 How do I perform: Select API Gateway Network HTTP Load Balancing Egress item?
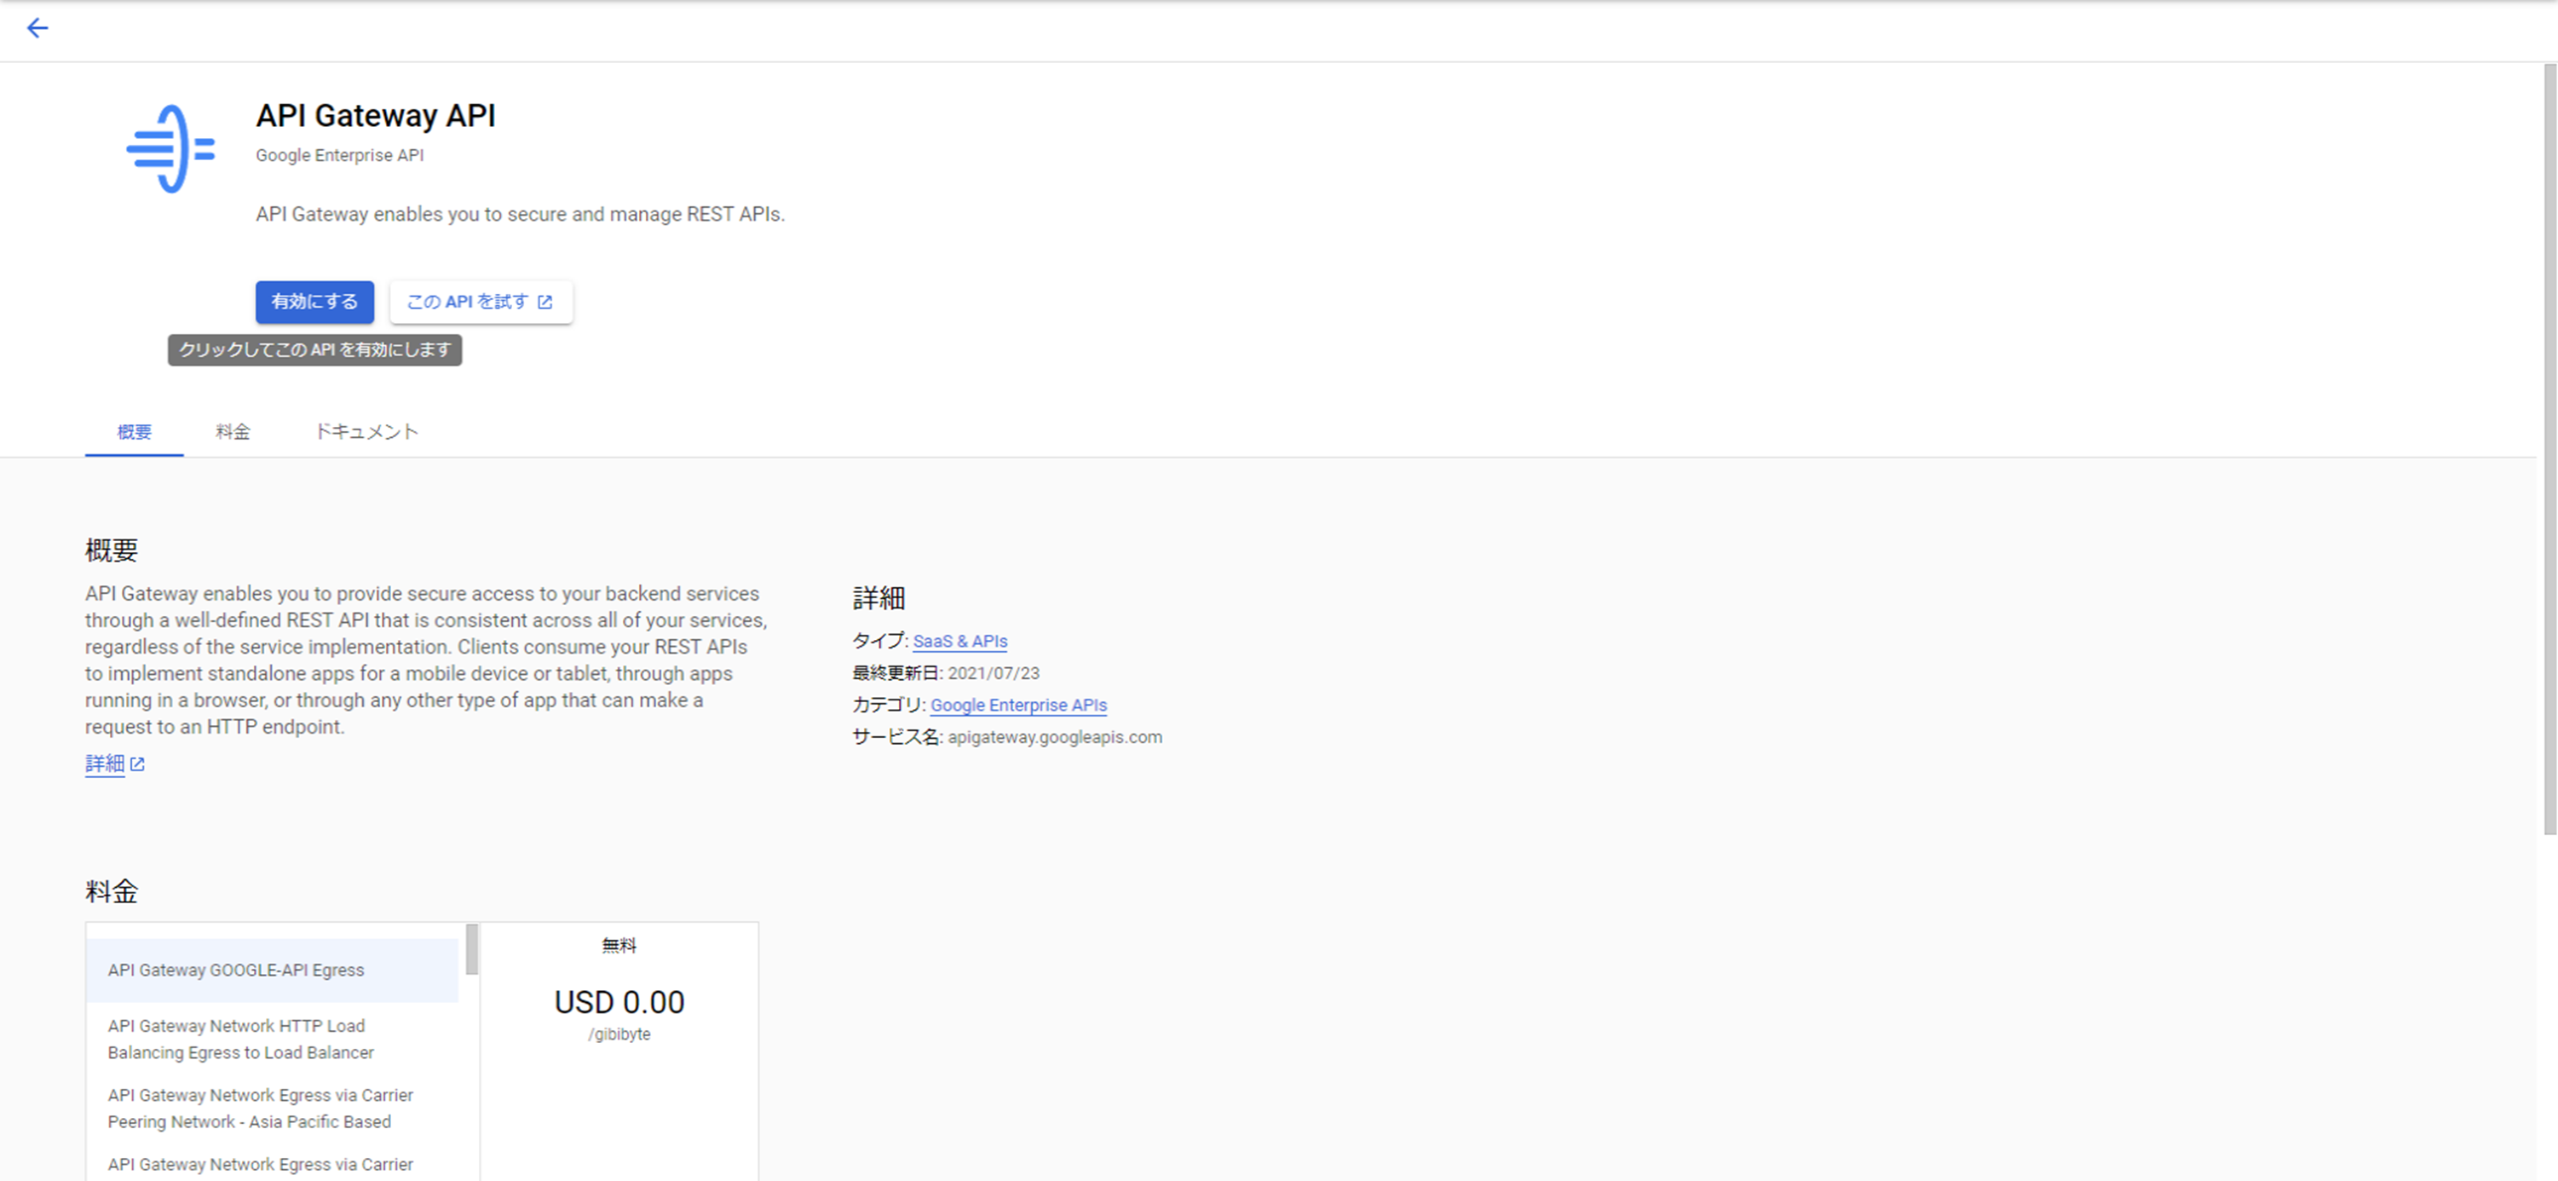point(240,1039)
